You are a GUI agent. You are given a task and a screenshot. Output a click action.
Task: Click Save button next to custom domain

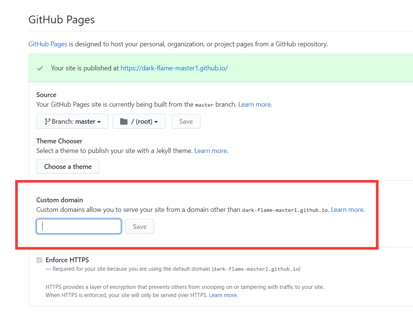[140, 227]
